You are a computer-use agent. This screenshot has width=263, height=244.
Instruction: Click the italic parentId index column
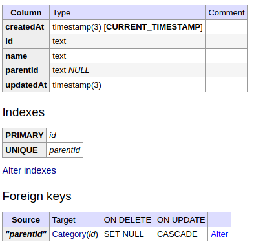pyautogui.click(x=65, y=150)
